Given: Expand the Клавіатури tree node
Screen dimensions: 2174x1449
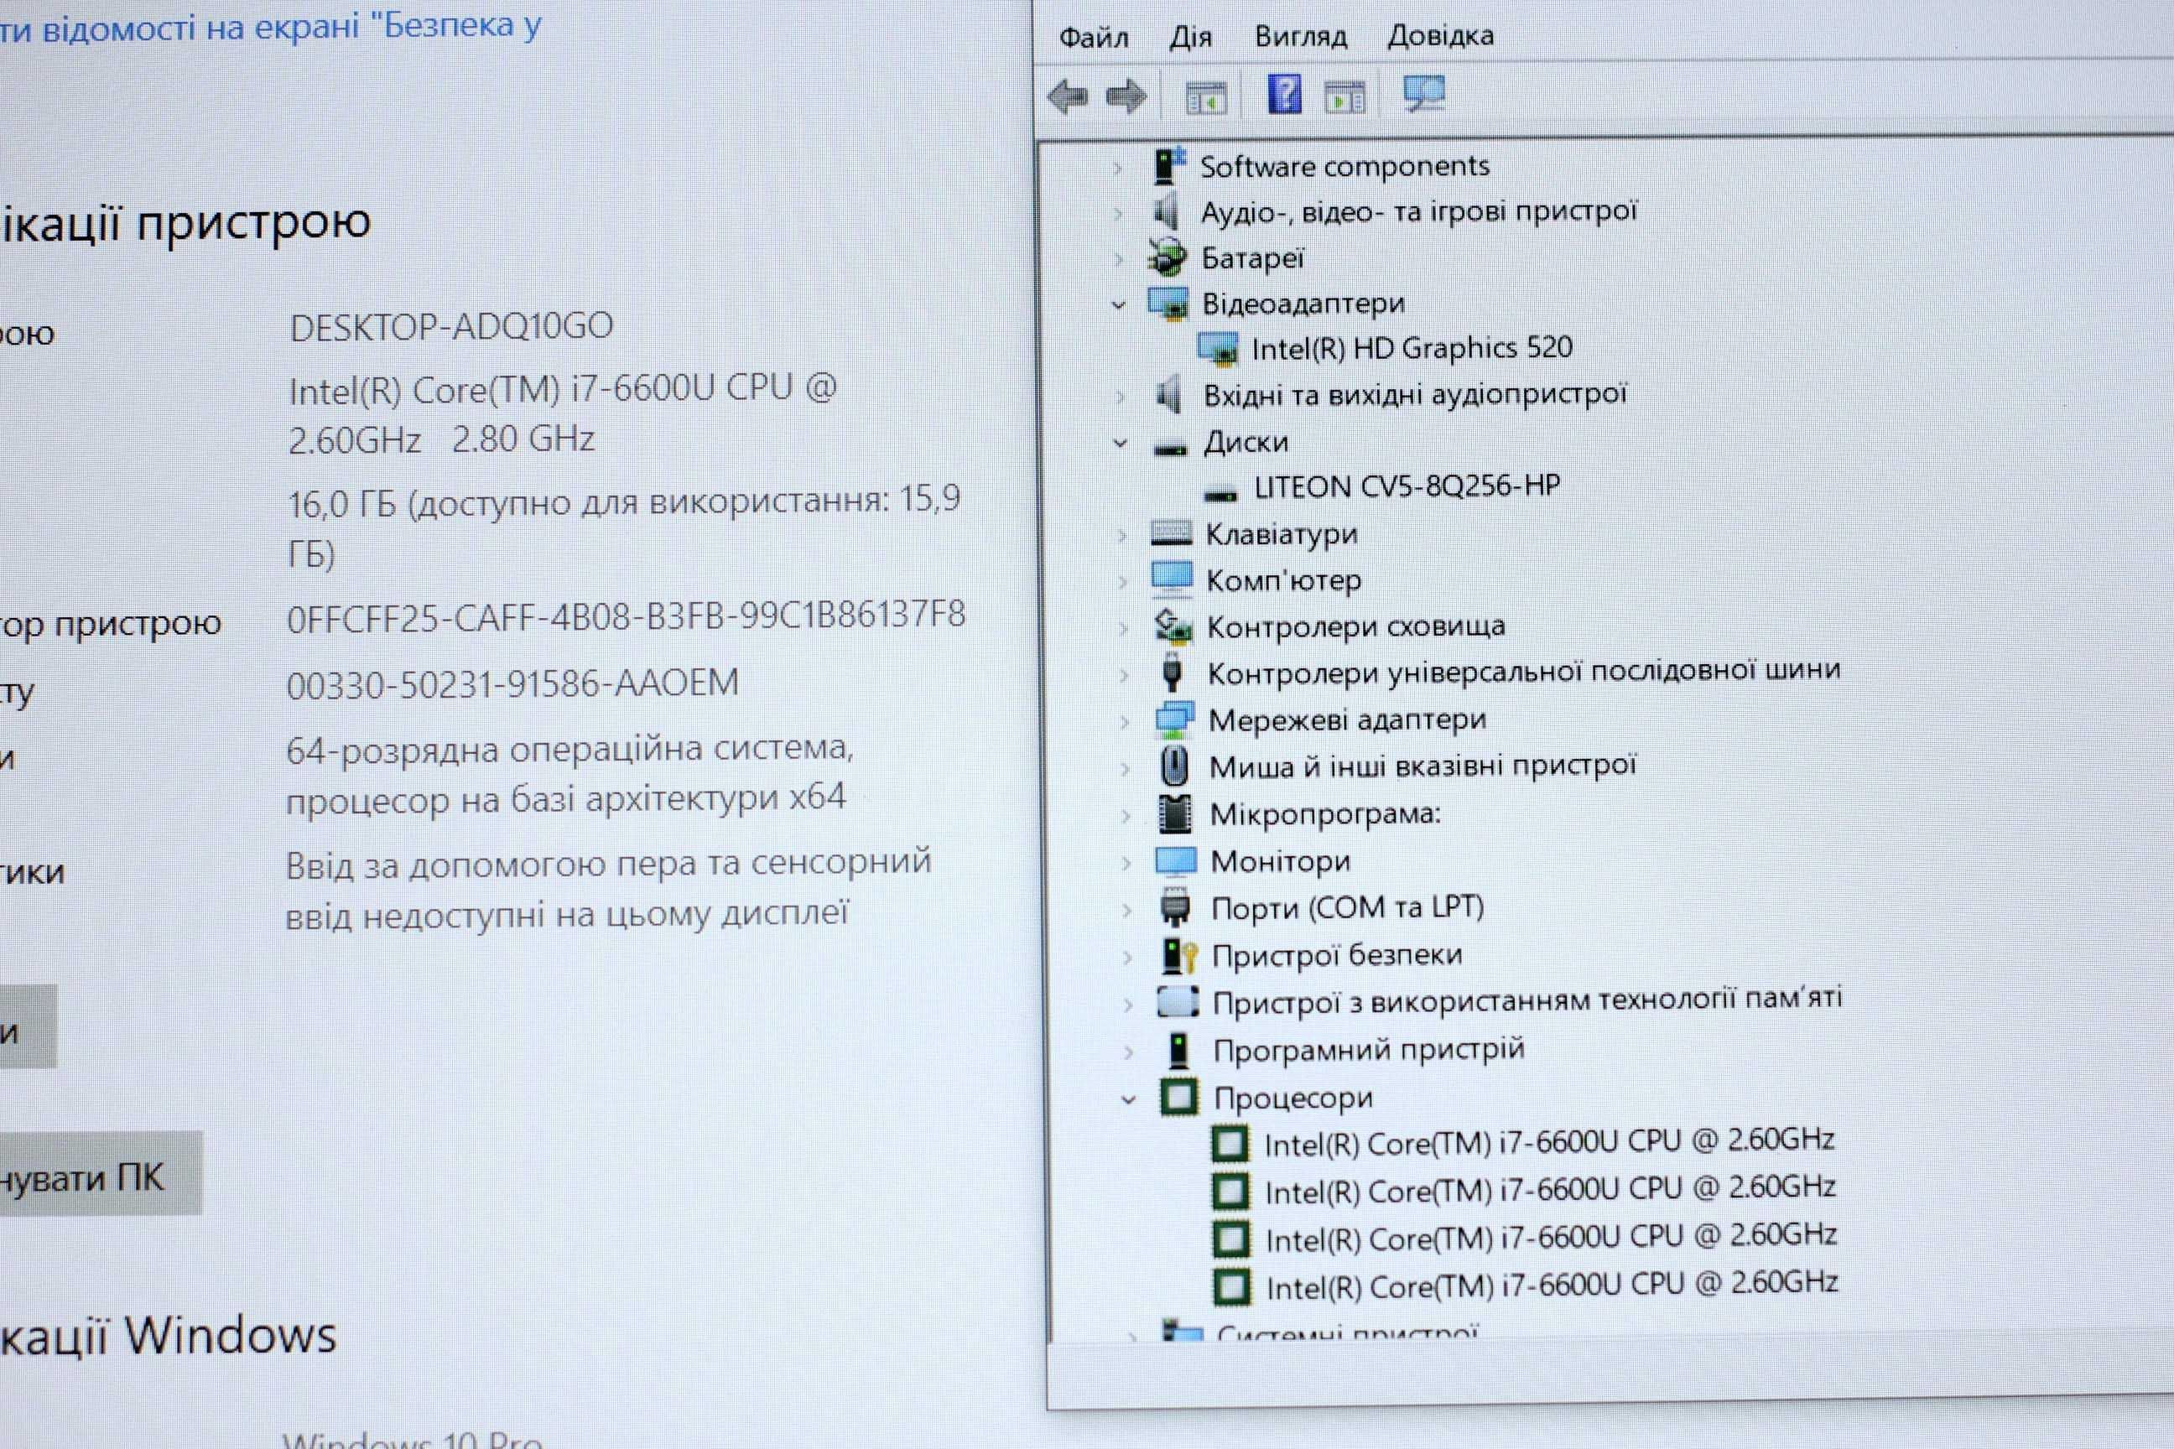Looking at the screenshot, I should (1122, 535).
